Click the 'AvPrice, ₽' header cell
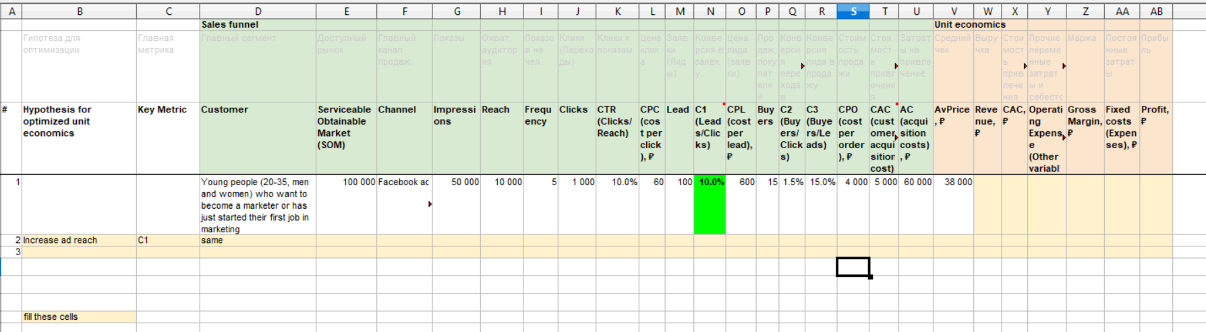 953,138
